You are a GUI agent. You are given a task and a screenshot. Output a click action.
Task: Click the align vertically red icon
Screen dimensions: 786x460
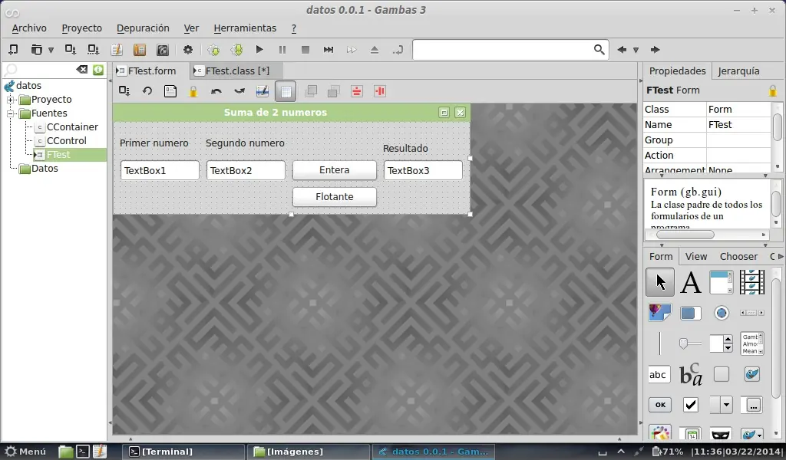[379, 91]
